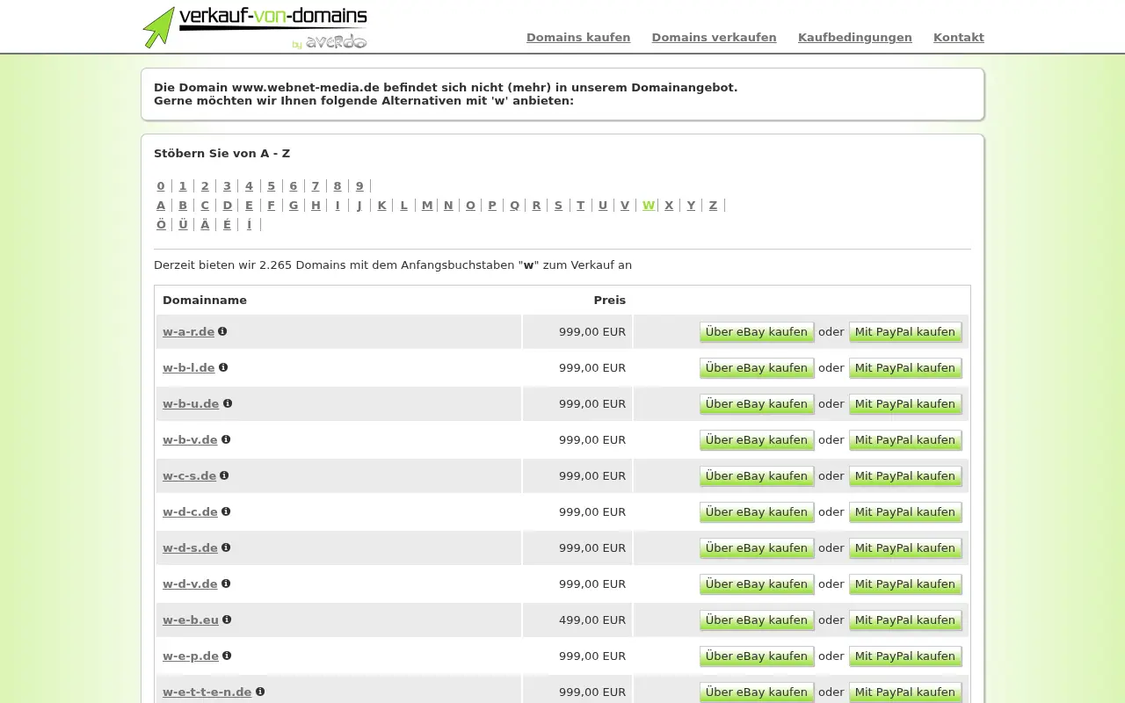Click info icon beside w-e-t-t-e-n.de
This screenshot has height=703, width=1125.
pos(260,692)
